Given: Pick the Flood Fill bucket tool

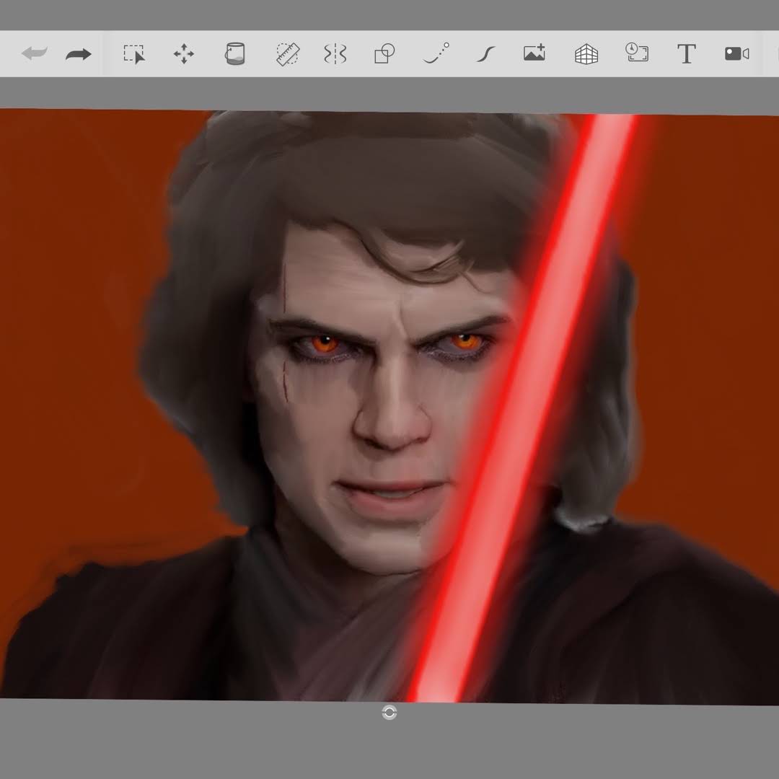Looking at the screenshot, I should [x=235, y=53].
